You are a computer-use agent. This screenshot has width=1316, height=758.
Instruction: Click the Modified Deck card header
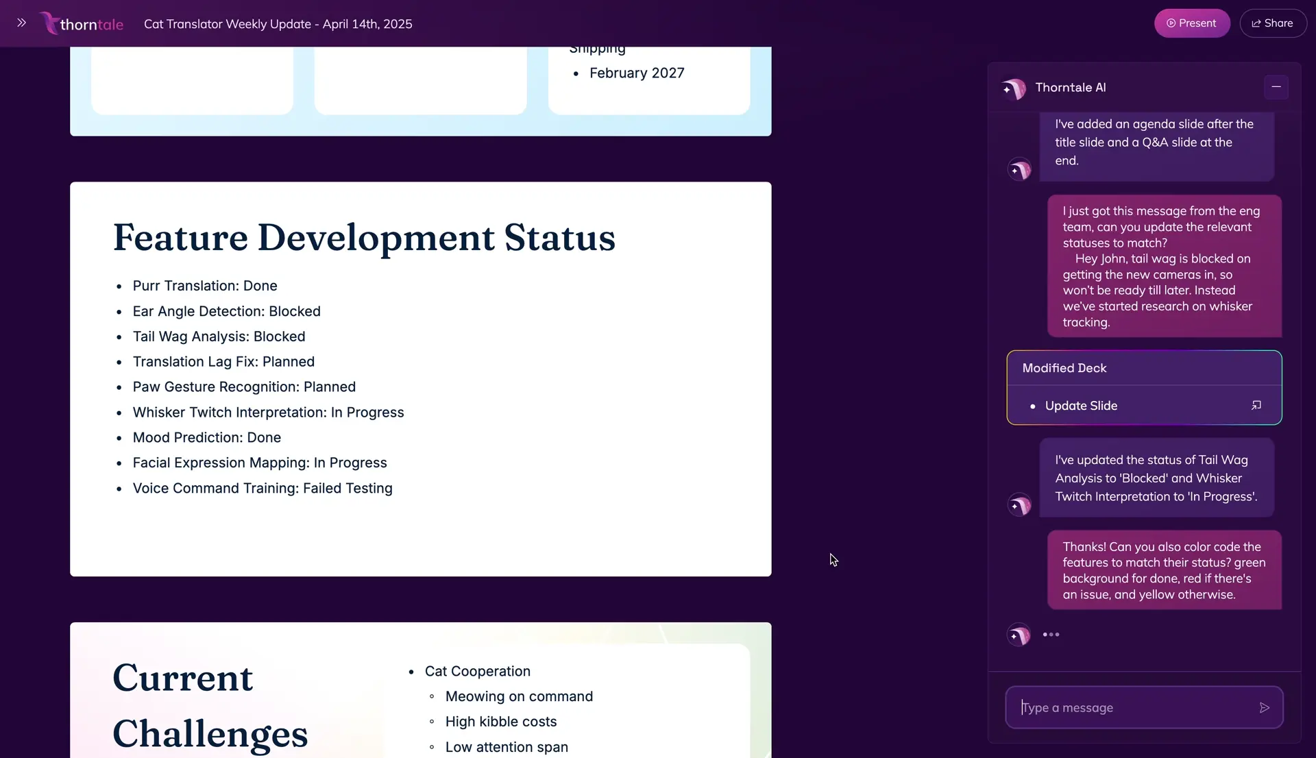[x=1144, y=368]
